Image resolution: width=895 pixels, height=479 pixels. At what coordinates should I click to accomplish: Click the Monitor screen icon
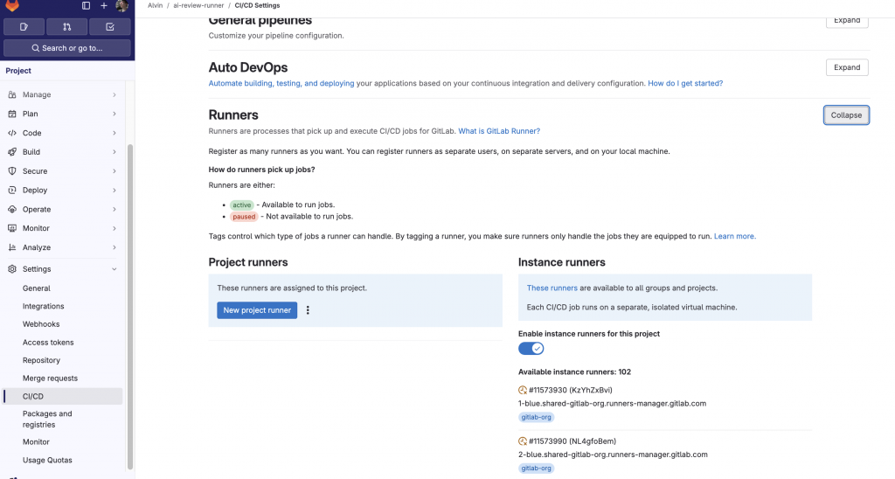pyautogui.click(x=12, y=228)
